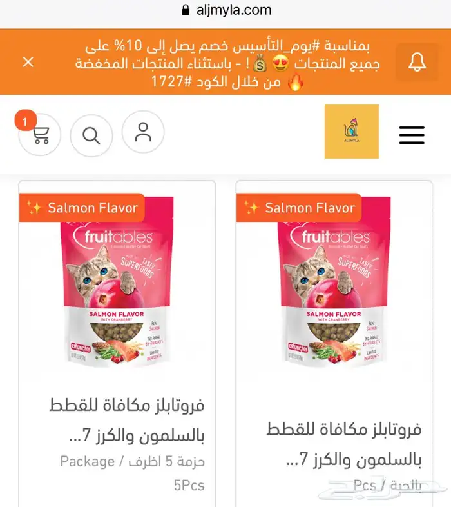Tap the notification bell icon

click(x=417, y=62)
